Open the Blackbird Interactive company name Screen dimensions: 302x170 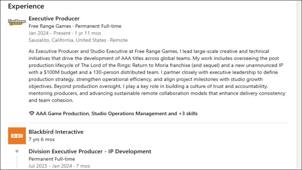pyautogui.click(x=56, y=132)
